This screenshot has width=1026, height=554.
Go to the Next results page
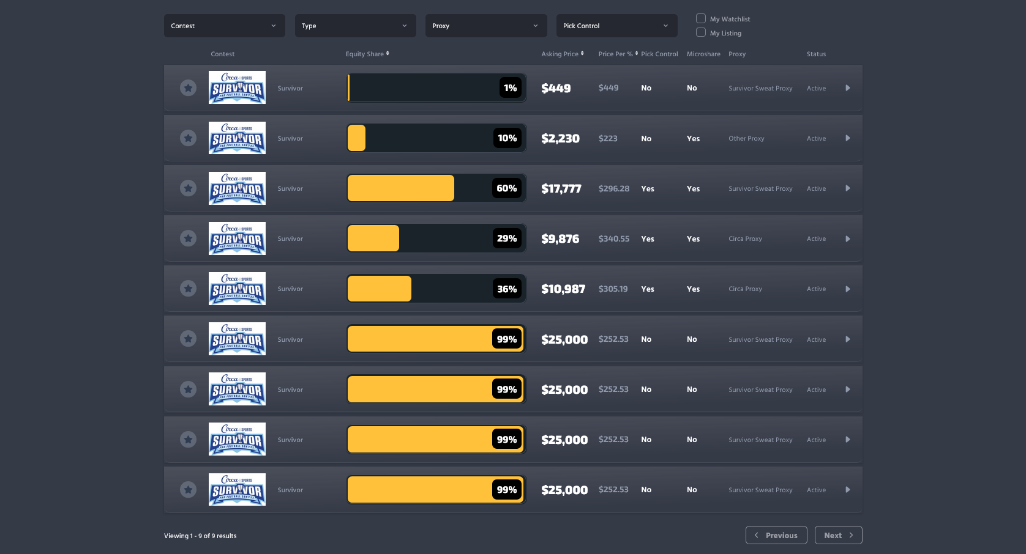pos(838,535)
